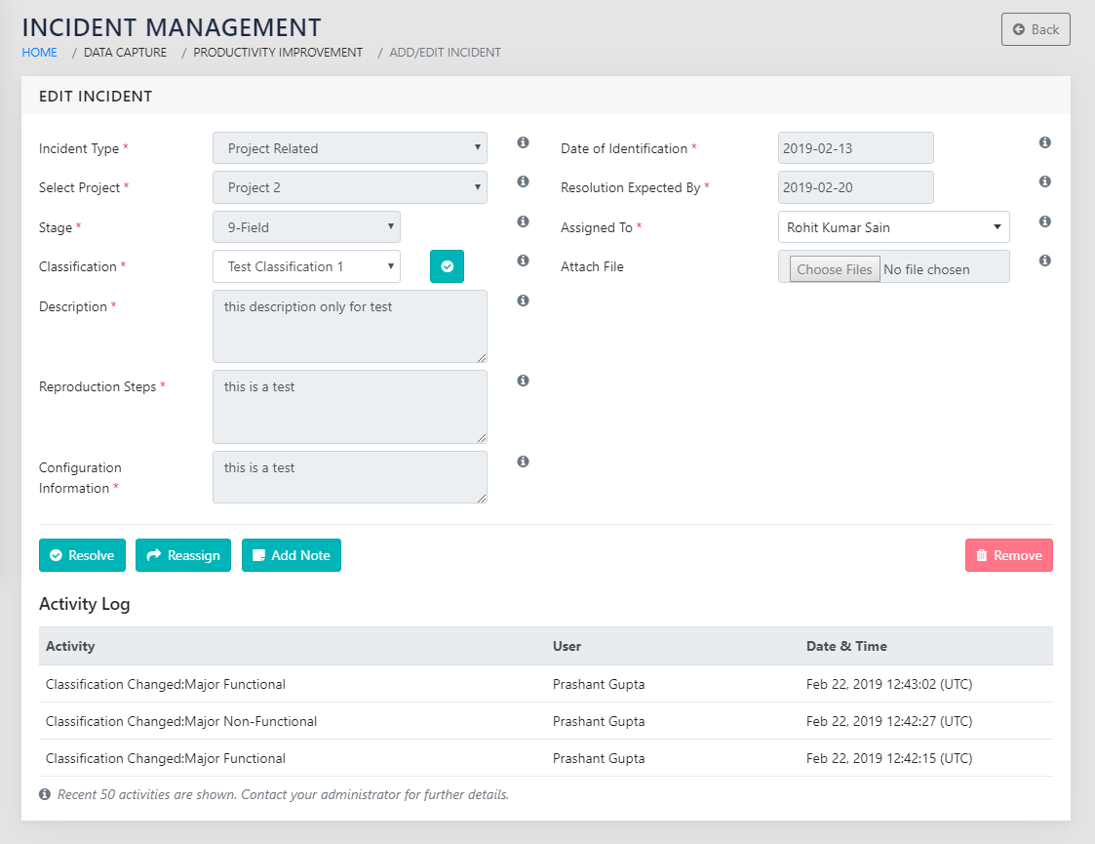Click info icon beside Attach File
The height and width of the screenshot is (844, 1095).
point(1044,261)
